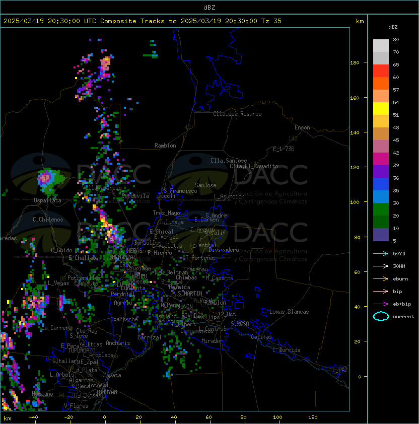This screenshot has height=424, width=419.
Task: Click the cyan 50YD arrow in legend
Action: (x=381, y=254)
